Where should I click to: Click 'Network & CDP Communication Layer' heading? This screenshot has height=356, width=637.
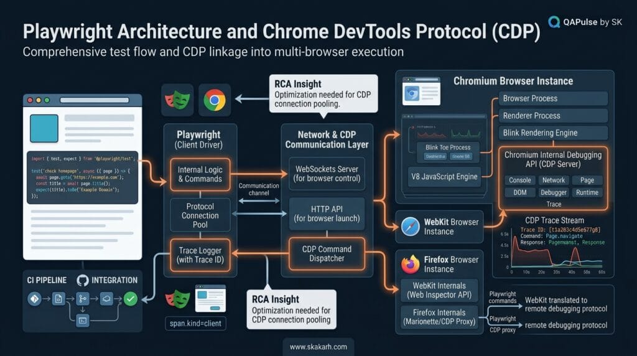click(x=327, y=139)
